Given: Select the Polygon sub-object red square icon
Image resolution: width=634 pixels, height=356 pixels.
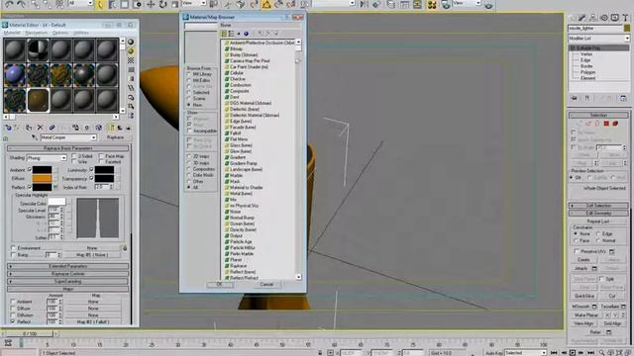Looking at the screenshot, I should click(x=606, y=124).
